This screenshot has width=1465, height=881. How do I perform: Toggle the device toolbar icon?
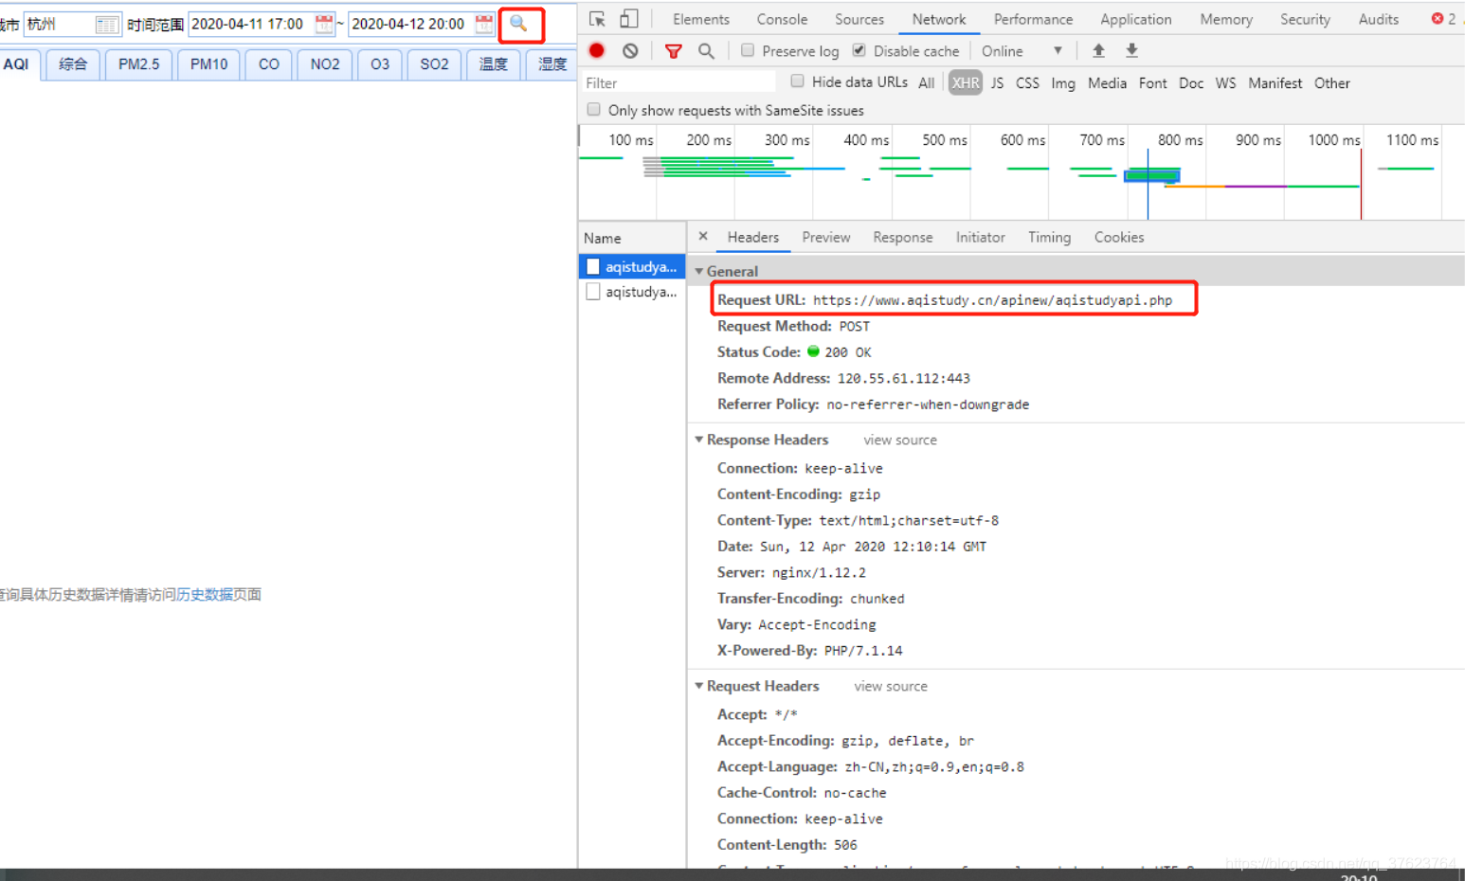[x=629, y=19]
